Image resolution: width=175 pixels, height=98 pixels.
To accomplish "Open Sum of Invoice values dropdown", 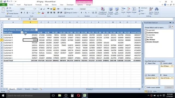I will coord(172,78).
